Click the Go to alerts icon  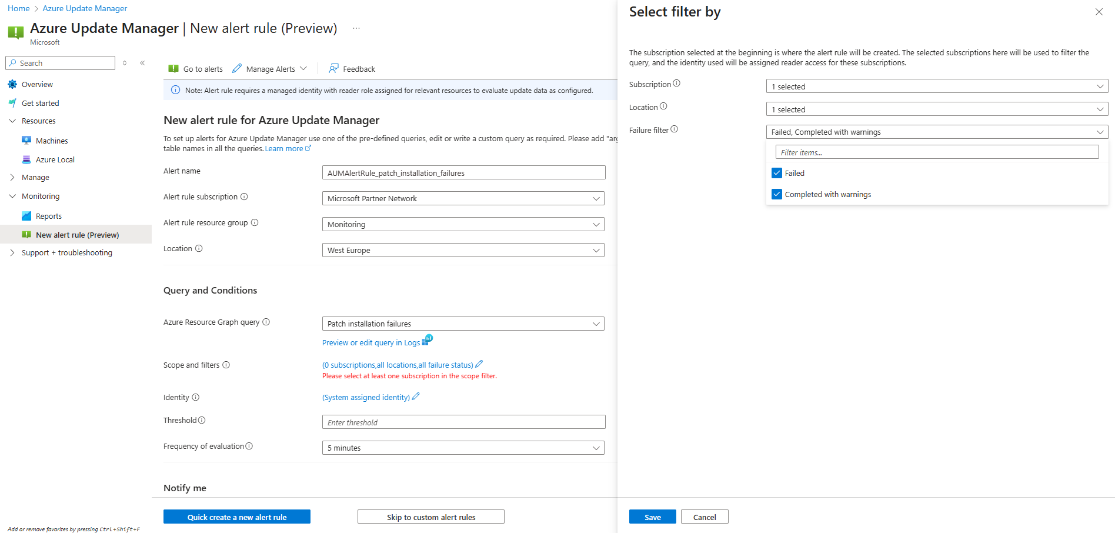point(173,69)
